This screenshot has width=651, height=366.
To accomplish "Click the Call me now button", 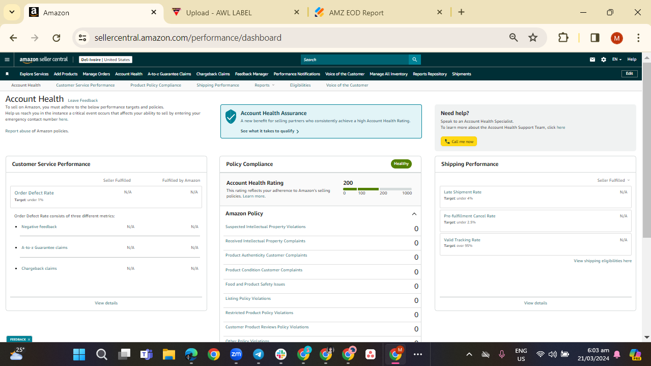I will pyautogui.click(x=459, y=142).
